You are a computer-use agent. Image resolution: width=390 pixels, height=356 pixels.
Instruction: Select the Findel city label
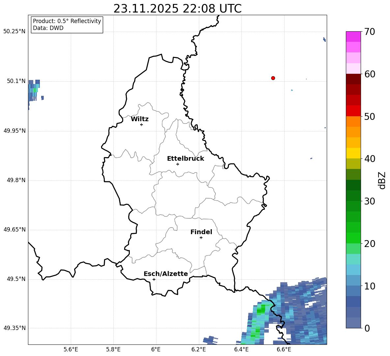point(201,232)
